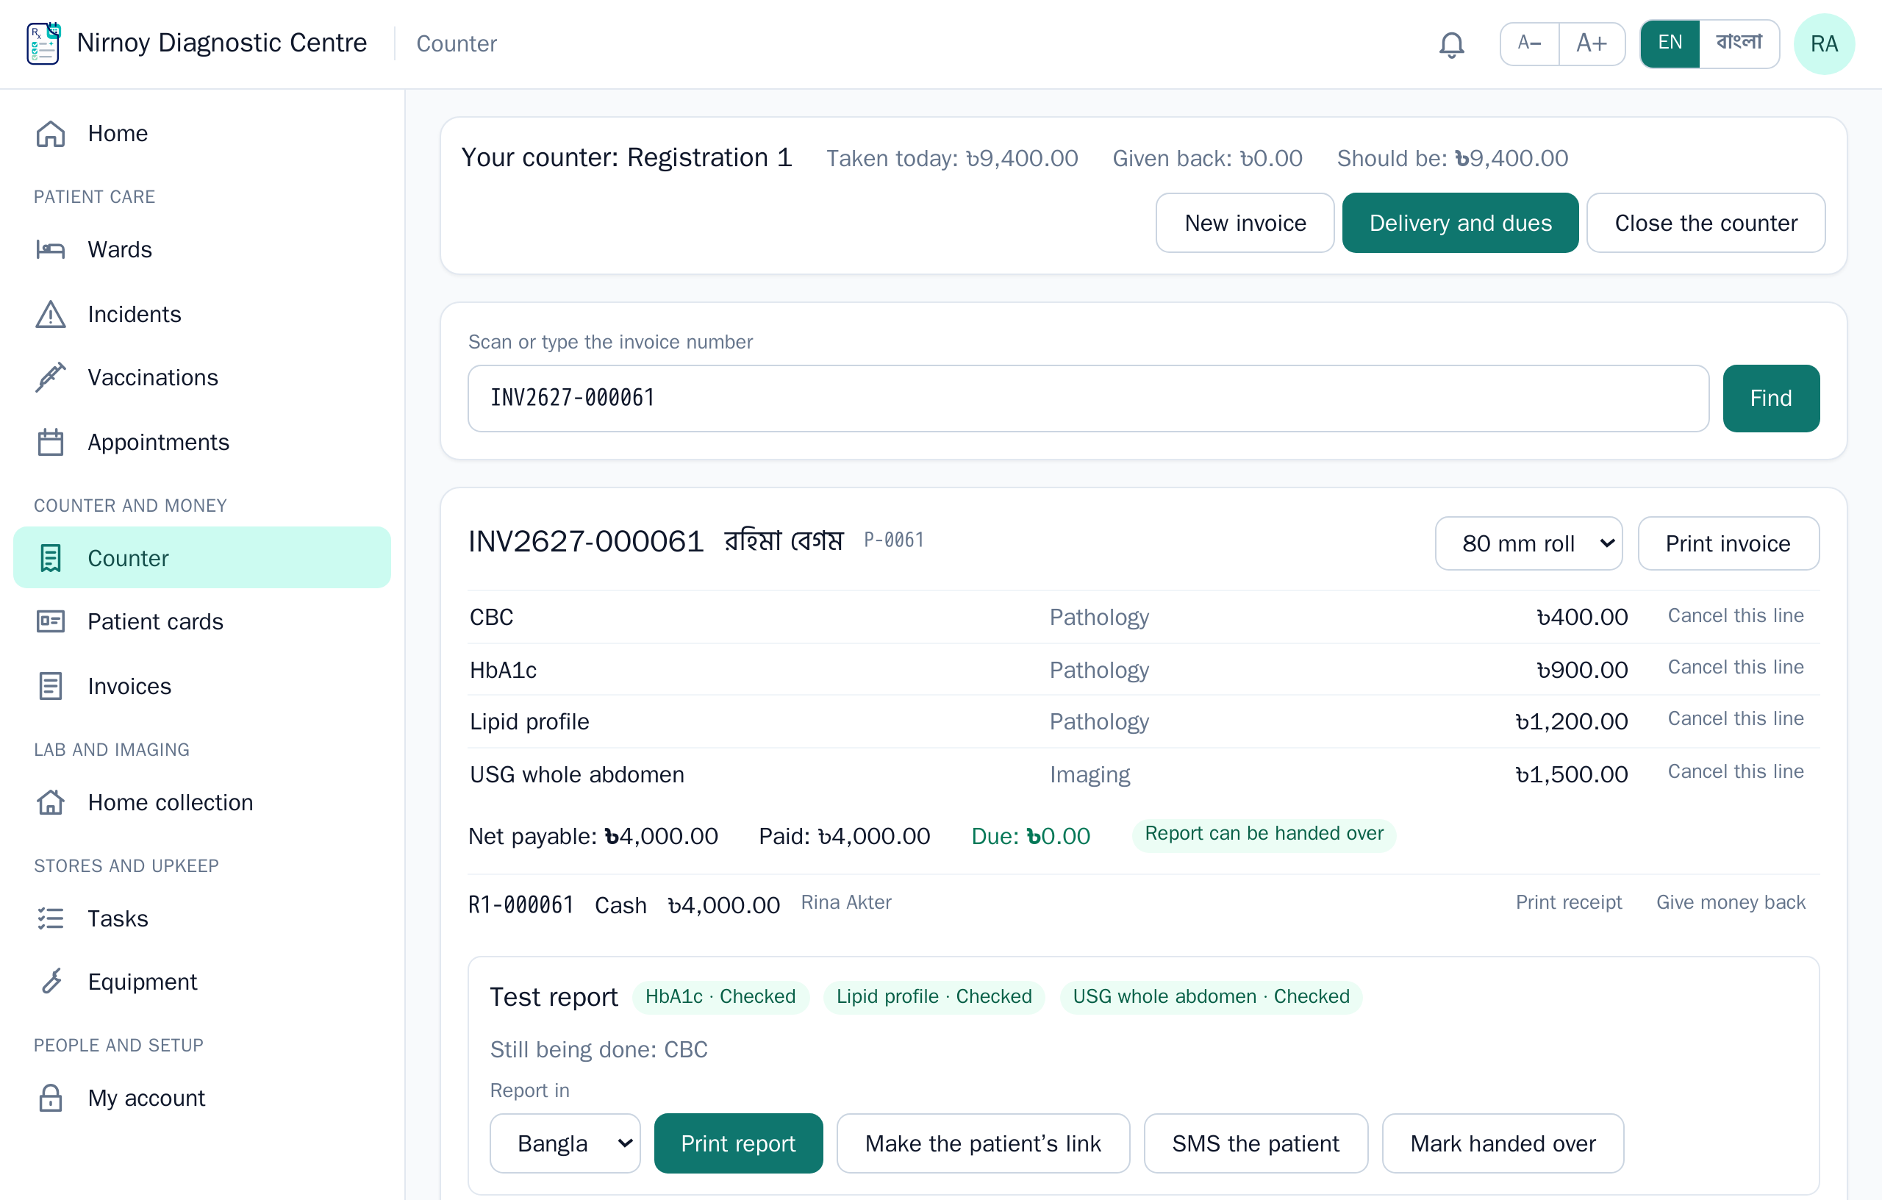Switch language to বাংলা
Image resolution: width=1882 pixels, height=1200 pixels.
tap(1739, 43)
